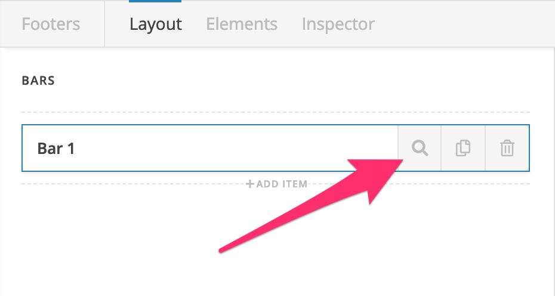Switch to the Layout tab
This screenshot has width=555, height=296.
(155, 24)
